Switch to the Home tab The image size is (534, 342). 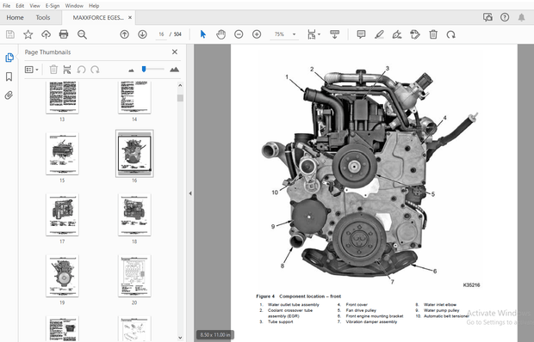point(15,17)
